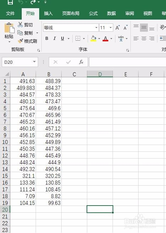Click the Redo arrow icon

(x=33, y=2)
